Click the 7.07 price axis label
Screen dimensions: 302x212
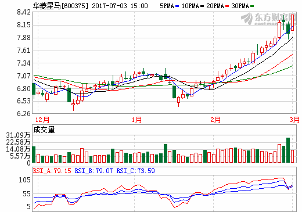click(24, 76)
